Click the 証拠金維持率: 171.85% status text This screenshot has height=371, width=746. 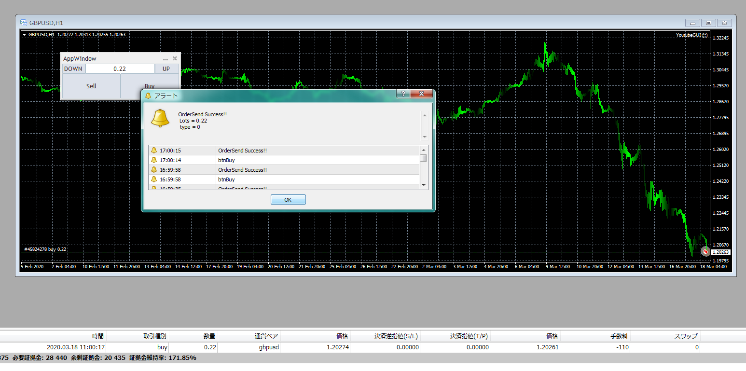(x=163, y=358)
